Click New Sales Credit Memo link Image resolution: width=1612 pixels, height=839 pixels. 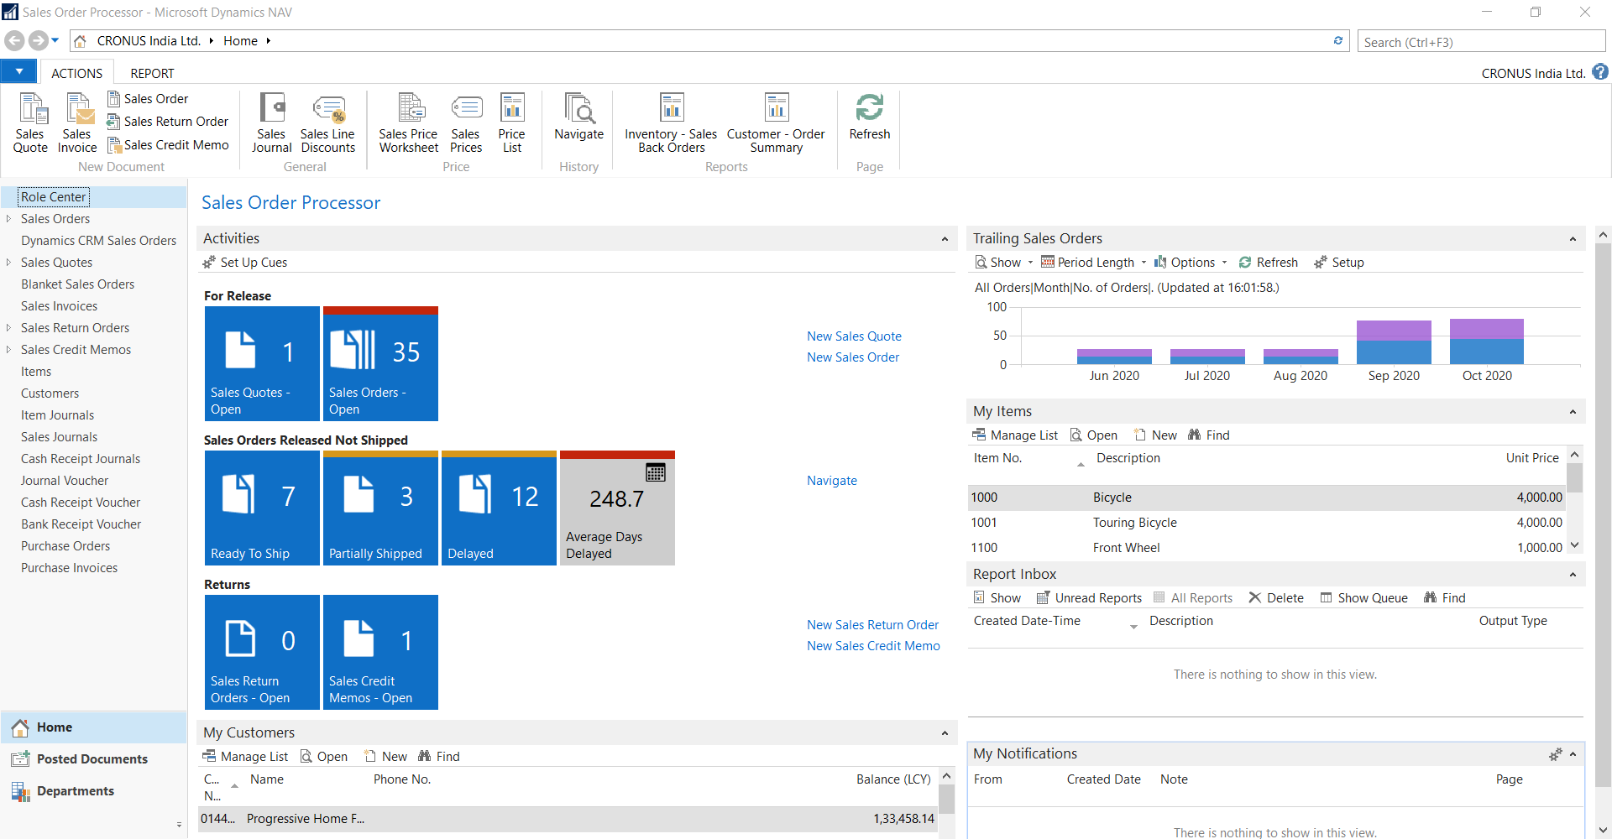[x=873, y=646]
